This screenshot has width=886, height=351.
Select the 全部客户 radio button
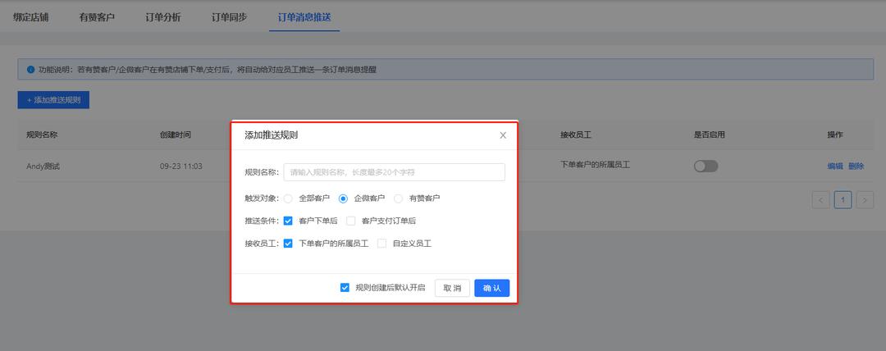click(288, 198)
